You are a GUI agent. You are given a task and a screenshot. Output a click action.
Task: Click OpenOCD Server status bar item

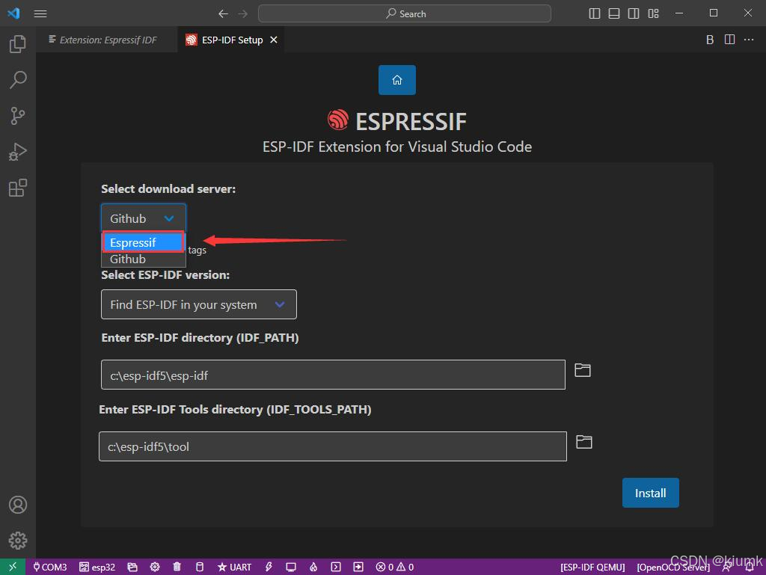pos(673,567)
